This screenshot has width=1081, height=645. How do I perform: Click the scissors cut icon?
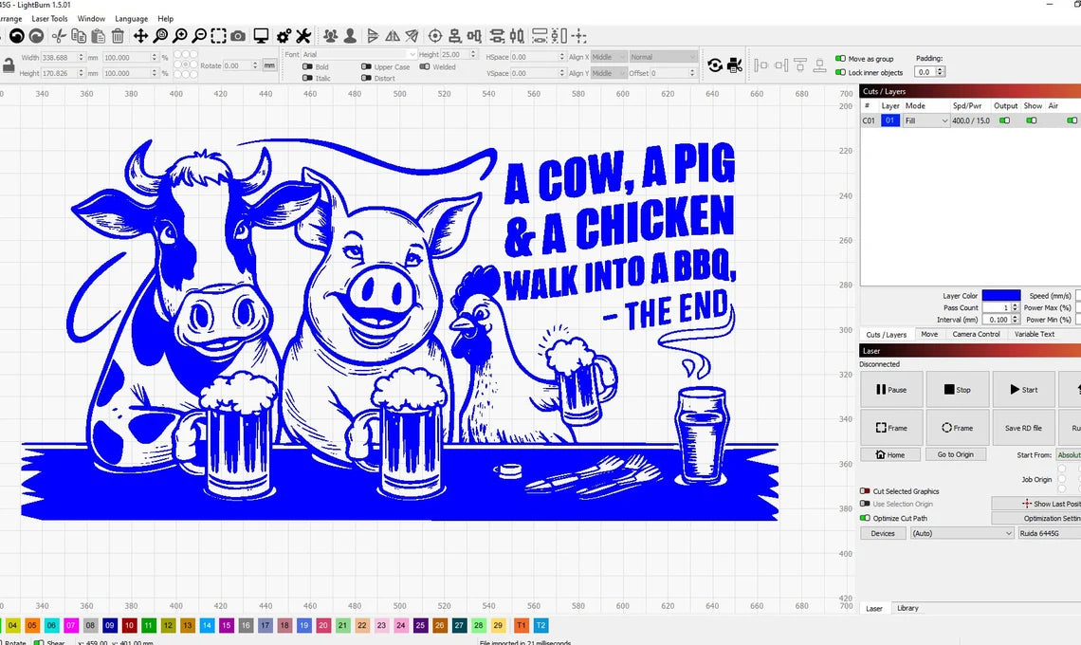59,36
